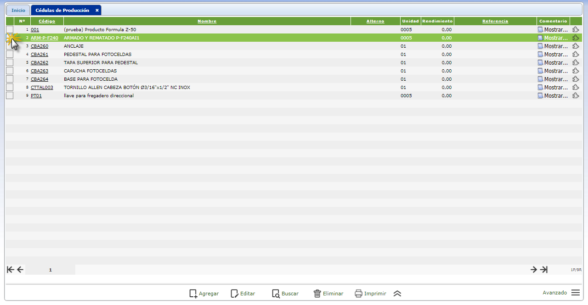The image size is (588, 305).
Task: Show comment for CAPUCHA FOTOCELDAS row
Action: (x=553, y=71)
